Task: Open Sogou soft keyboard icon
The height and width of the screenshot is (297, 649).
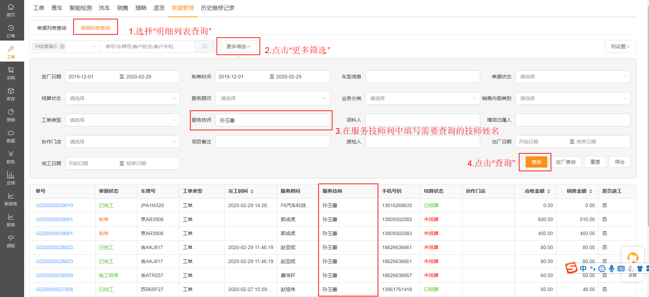Action: [x=621, y=269]
